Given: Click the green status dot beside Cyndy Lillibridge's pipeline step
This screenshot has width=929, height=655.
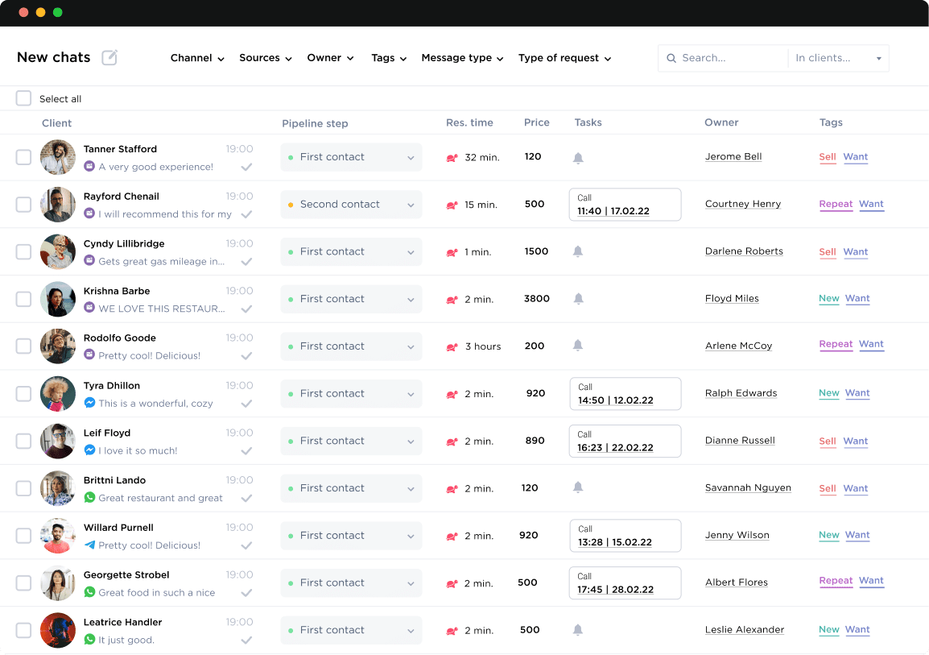Looking at the screenshot, I should coord(290,251).
